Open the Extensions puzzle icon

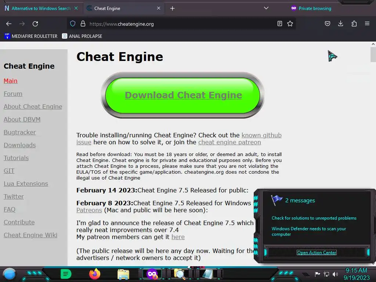coord(354,23)
